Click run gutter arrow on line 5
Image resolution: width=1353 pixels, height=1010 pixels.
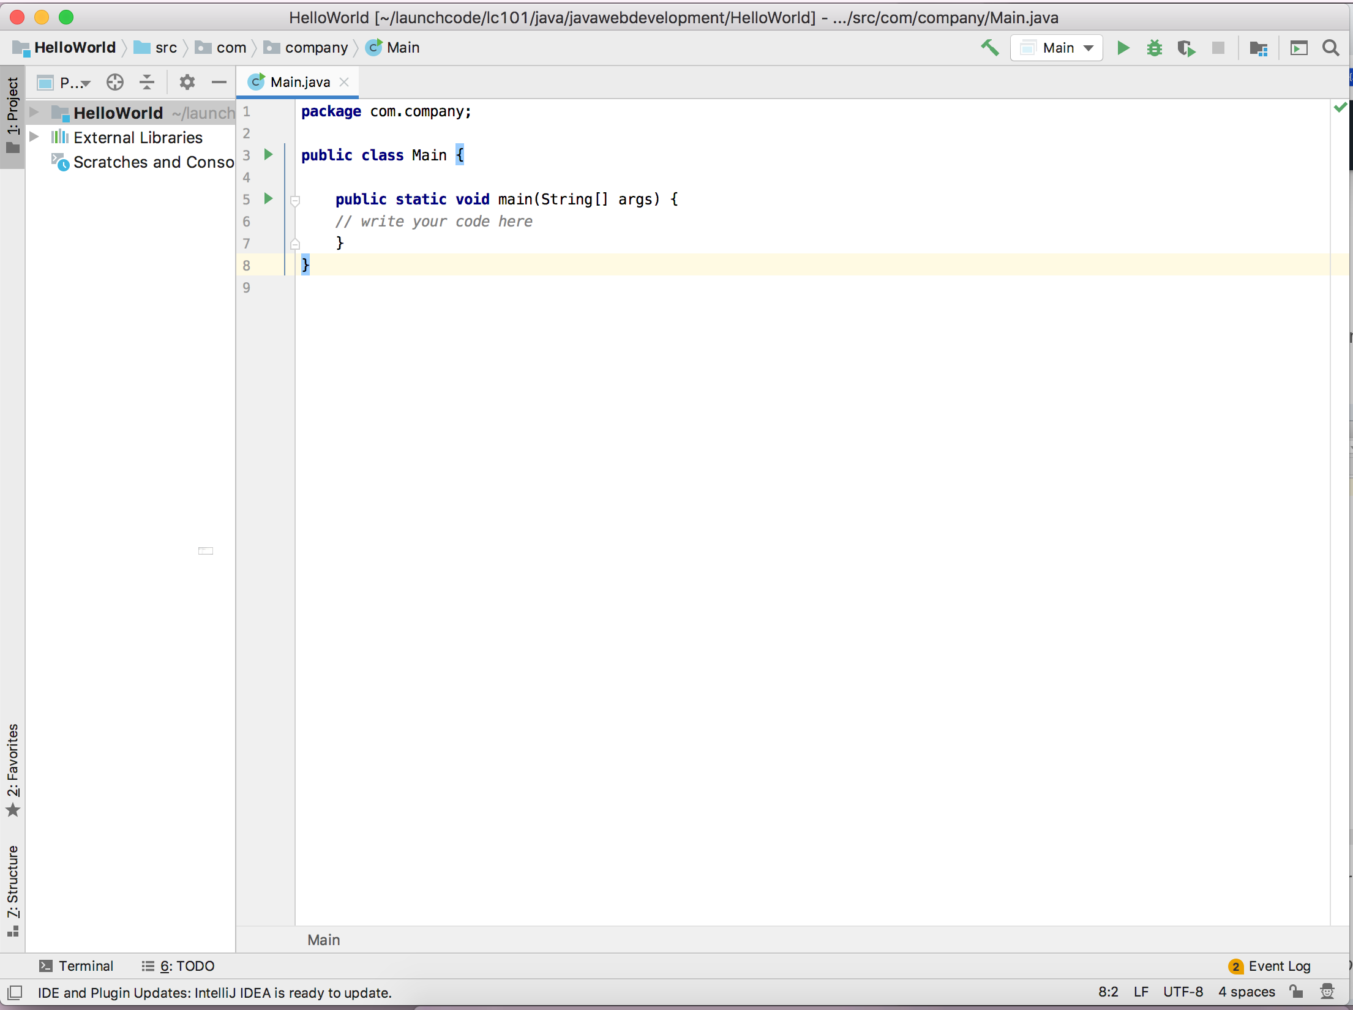[268, 198]
